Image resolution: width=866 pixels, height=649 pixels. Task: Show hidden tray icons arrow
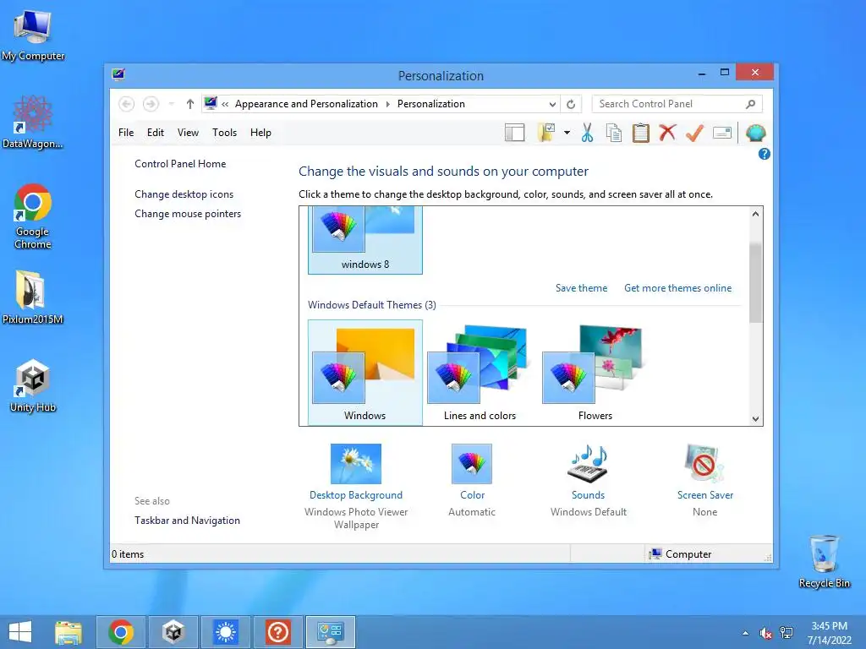(746, 633)
